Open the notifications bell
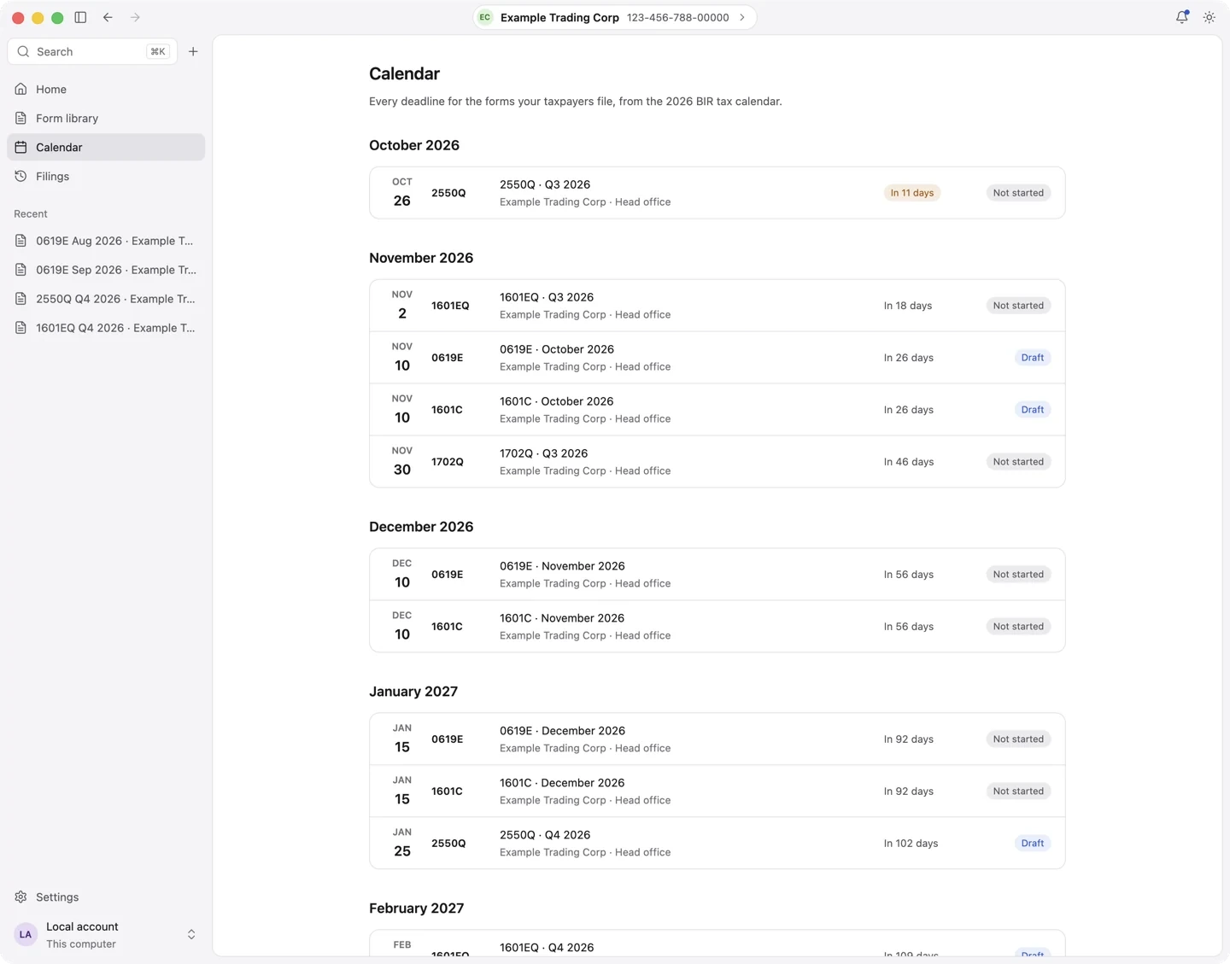 (x=1182, y=17)
